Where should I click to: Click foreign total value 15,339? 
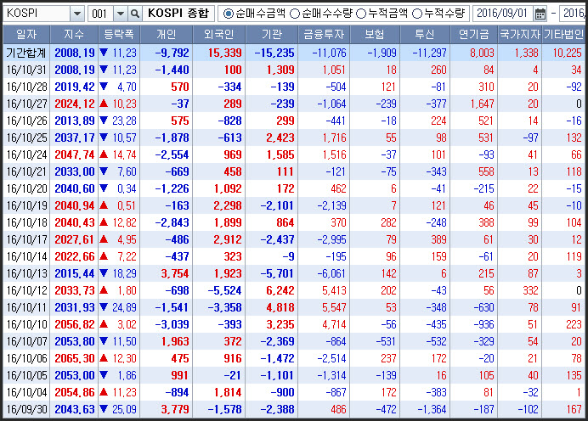224,53
